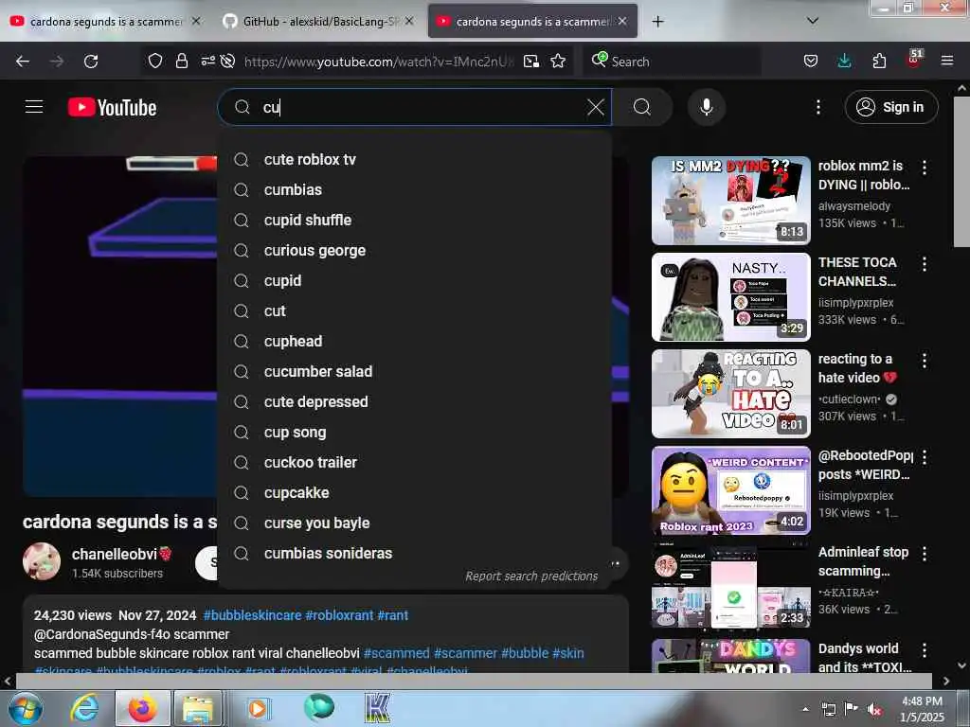Click Firefox Search box in toolbar
This screenshot has width=970, height=727.
673,62
